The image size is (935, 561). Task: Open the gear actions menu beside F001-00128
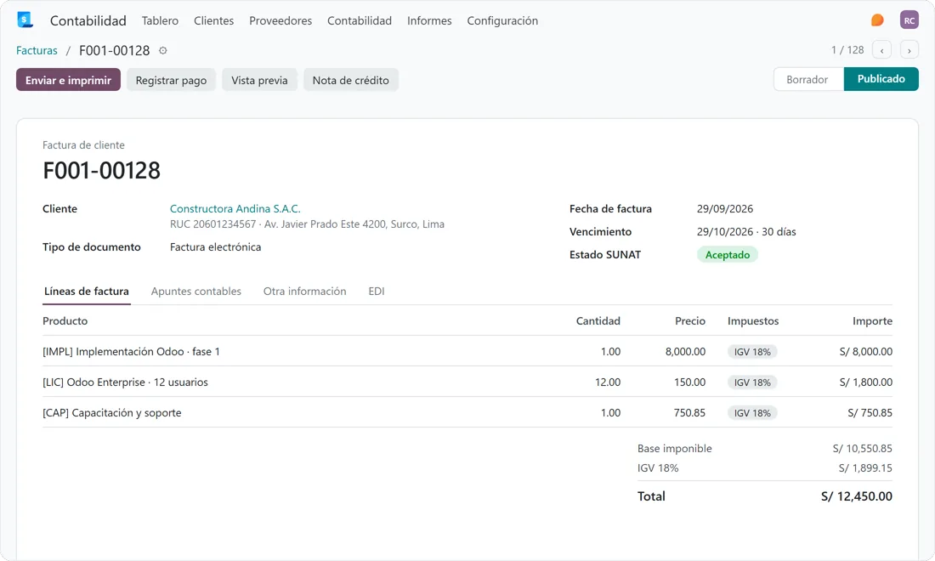(163, 51)
